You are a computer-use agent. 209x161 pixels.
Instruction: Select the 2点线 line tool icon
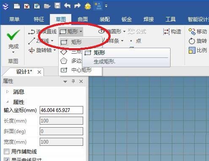(x=32, y=41)
